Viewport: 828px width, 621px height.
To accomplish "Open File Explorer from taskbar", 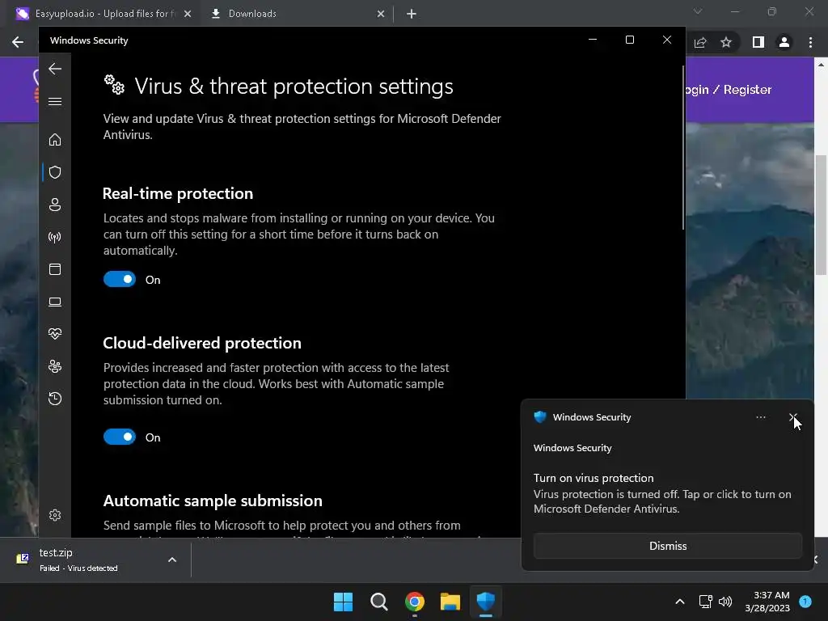I will pyautogui.click(x=450, y=602).
